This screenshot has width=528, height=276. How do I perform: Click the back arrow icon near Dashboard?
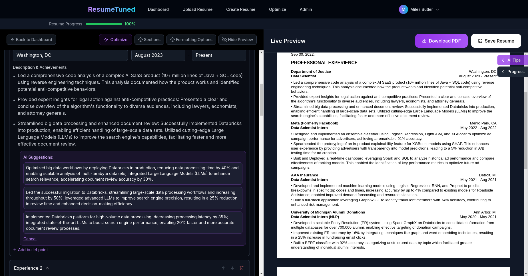[x=13, y=40]
